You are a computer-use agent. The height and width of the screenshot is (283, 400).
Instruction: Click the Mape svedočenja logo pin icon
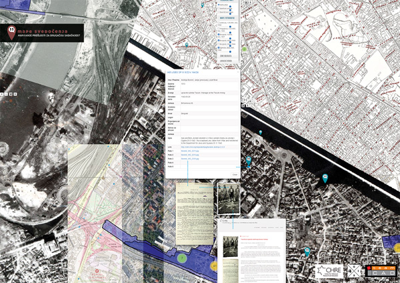[11, 31]
